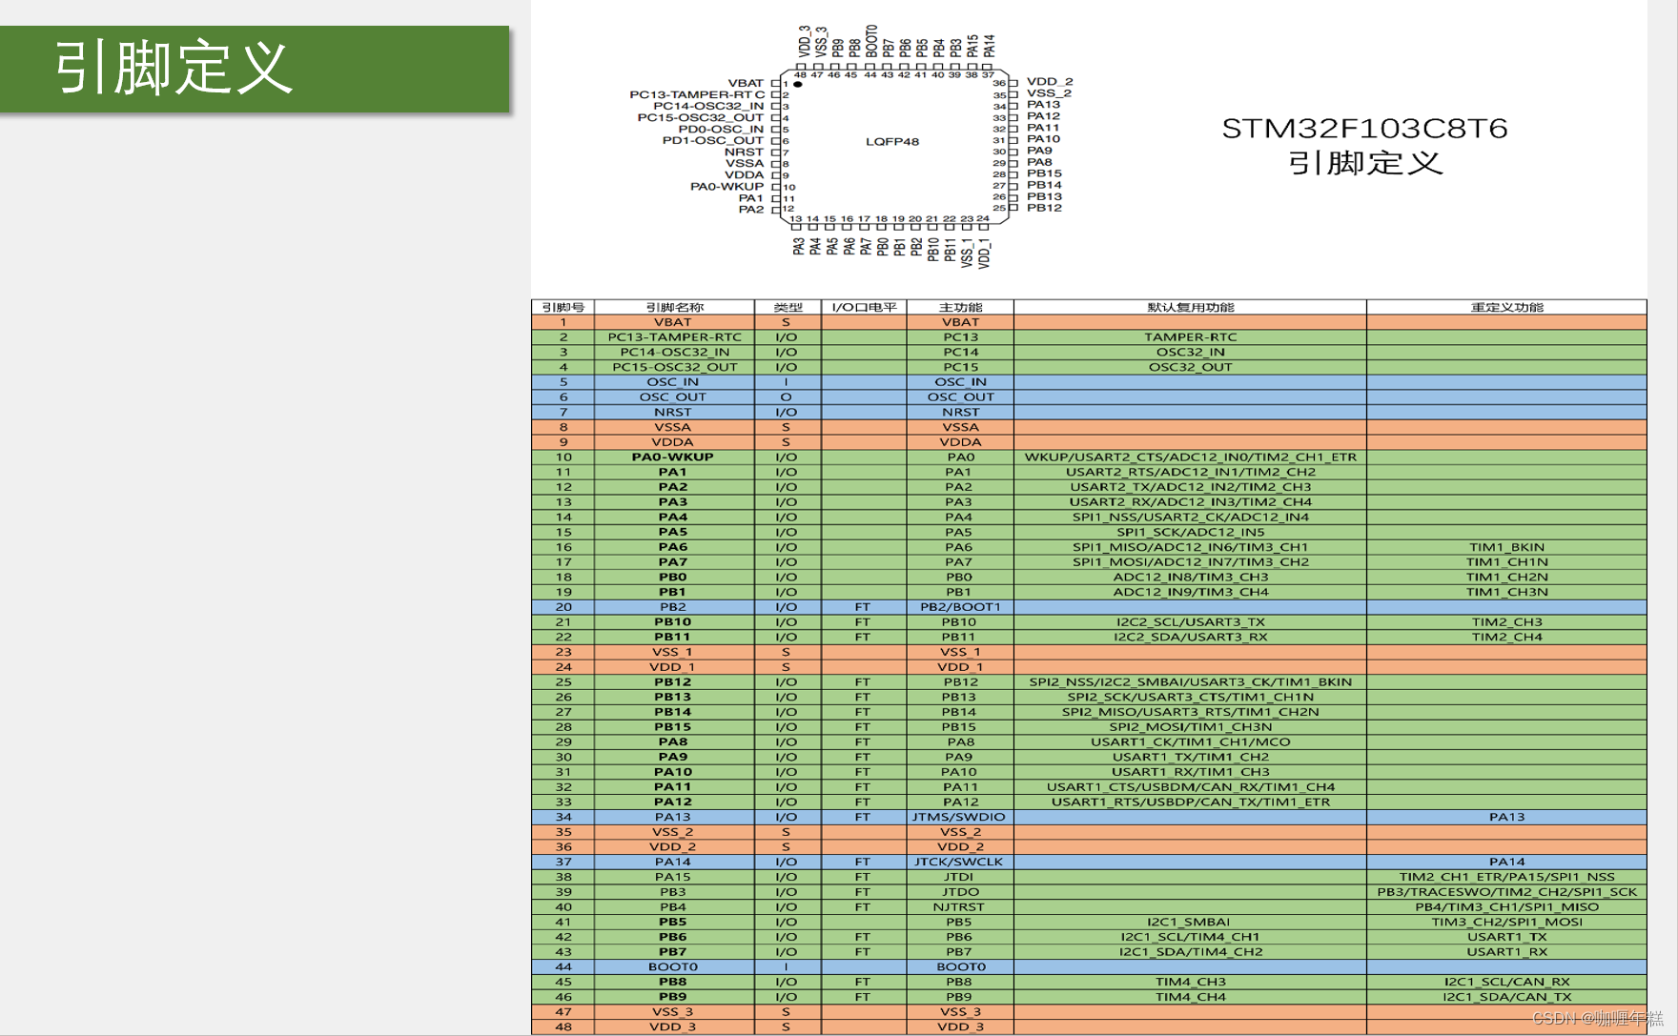Click the PB4/TIM3_CH1/SPI1_MISO cell
The image size is (1678, 1036).
tap(1506, 907)
